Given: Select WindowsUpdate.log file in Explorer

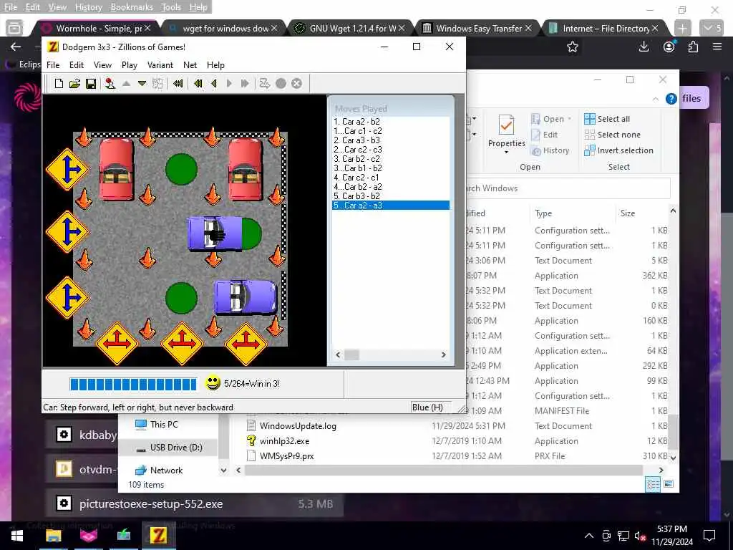Looking at the screenshot, I should coord(298,425).
